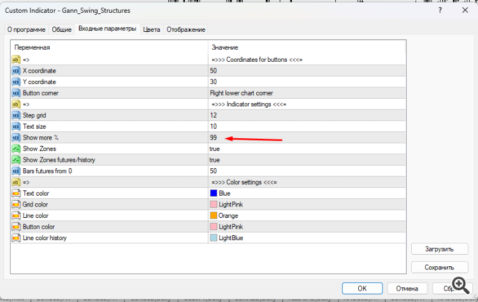478x302 pixels.
Task: Select the Button corner variable name
Action: coord(41,93)
